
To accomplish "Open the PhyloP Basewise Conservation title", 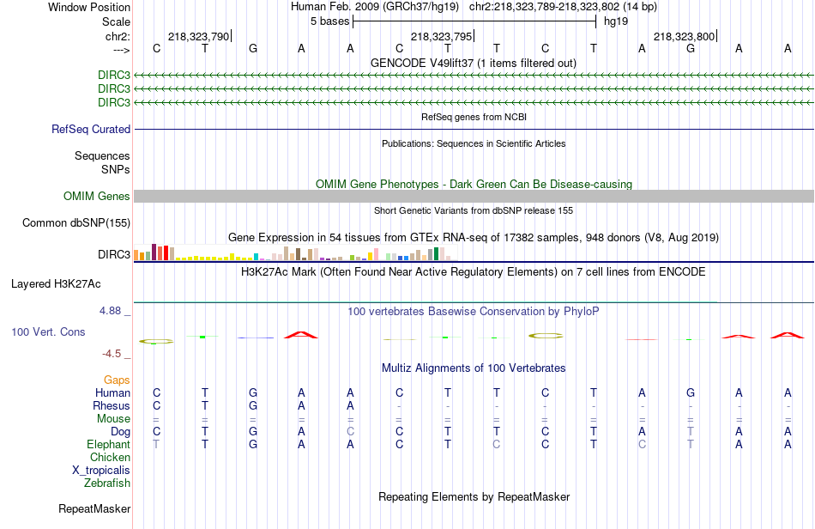I will click(x=474, y=312).
